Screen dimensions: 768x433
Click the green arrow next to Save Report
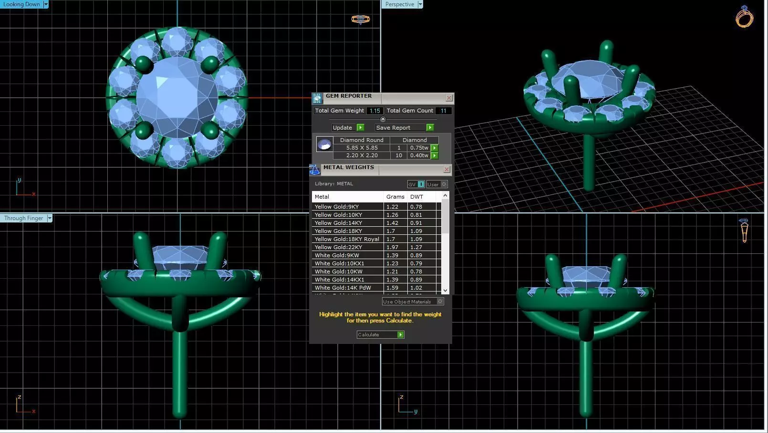click(x=430, y=128)
